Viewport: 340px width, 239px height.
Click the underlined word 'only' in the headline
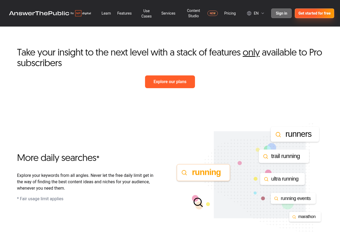251,52
